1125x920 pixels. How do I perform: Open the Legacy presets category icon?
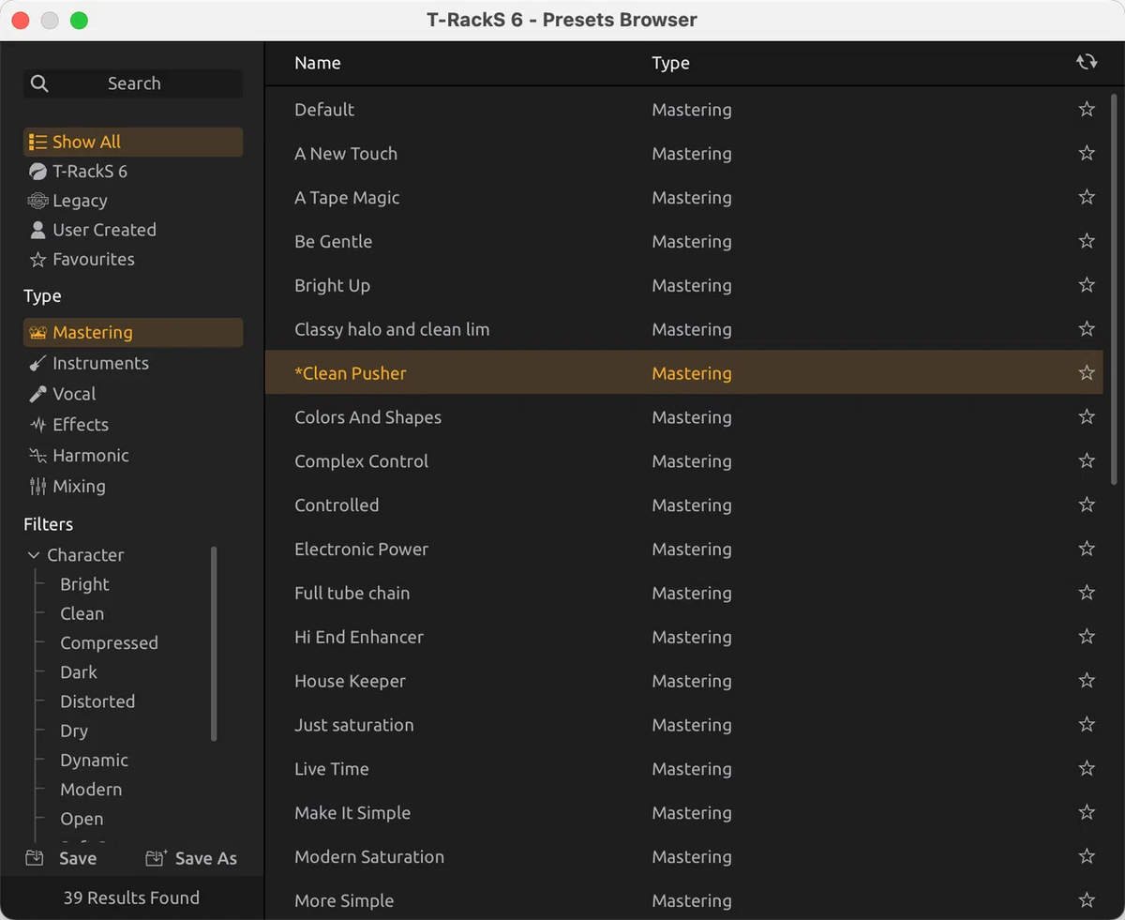click(x=37, y=201)
